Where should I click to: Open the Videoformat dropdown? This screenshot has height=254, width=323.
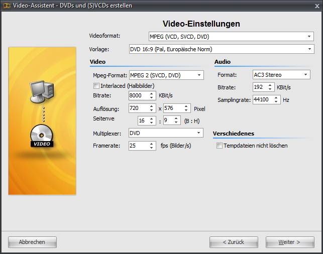[231, 37]
